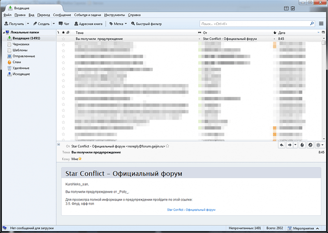Click the online status icon in status bar
Viewport: 328px width, 233px height.
(5, 228)
